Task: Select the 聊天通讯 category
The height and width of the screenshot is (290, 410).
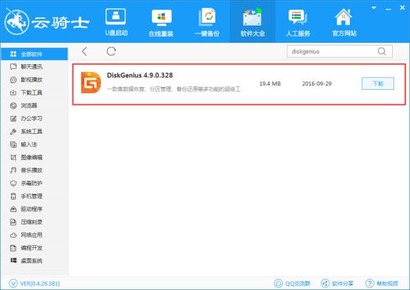Action: click(34, 67)
